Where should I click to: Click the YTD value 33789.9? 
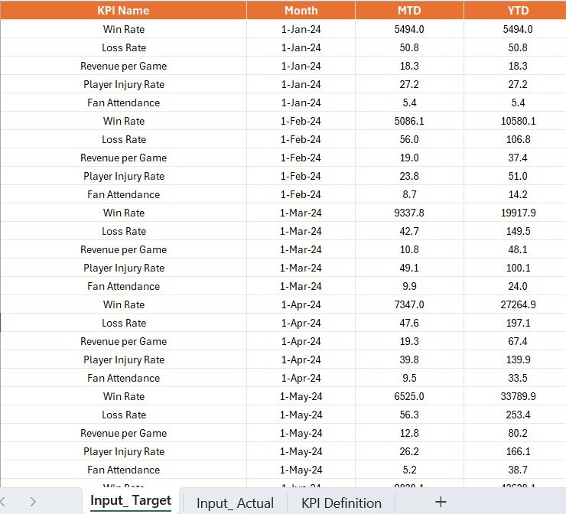pos(518,396)
